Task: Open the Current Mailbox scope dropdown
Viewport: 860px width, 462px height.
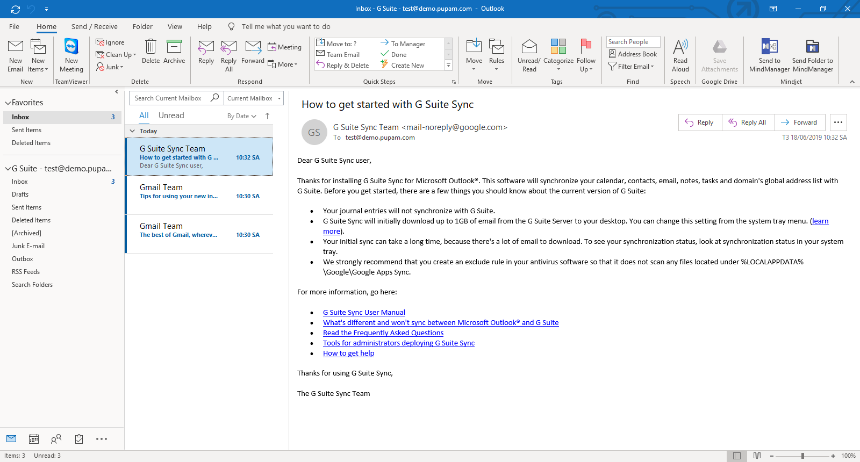Action: [x=254, y=98]
